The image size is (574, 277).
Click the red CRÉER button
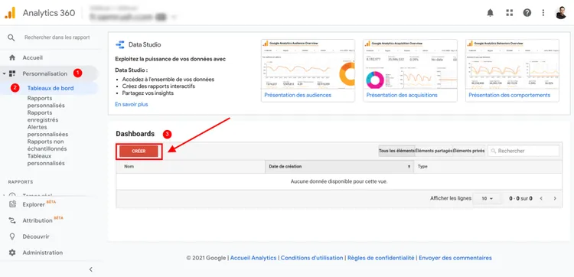[x=139, y=151]
